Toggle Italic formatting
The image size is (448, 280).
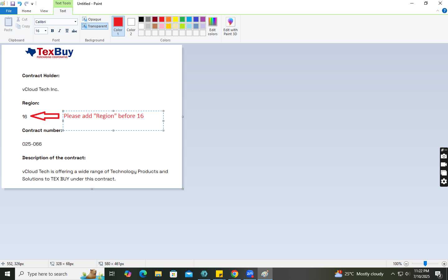pos(59,31)
